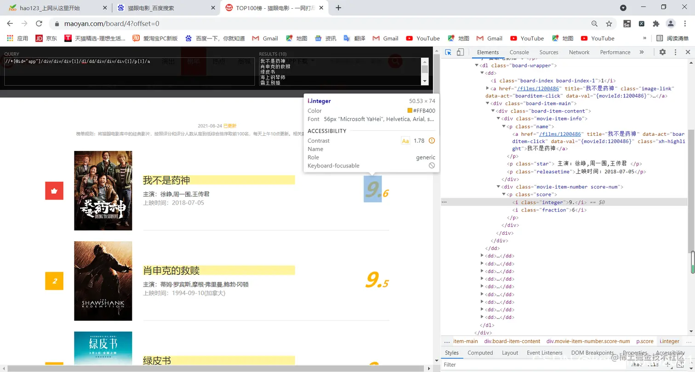Close the DevTools panel
The height and width of the screenshot is (372, 695).
[x=688, y=52]
